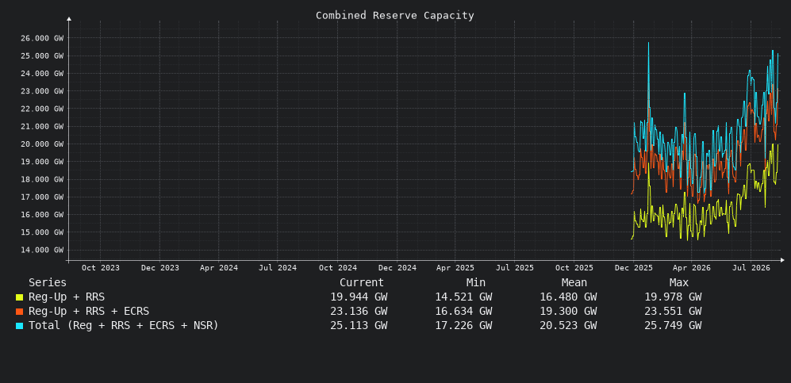Click the 'Dec 2023' x-axis label
Viewport: 791px width, 383px height.
pyautogui.click(x=160, y=268)
